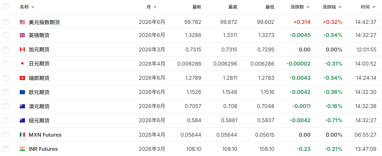Open the 纽元期货 link
382x156 pixels.
(39, 121)
